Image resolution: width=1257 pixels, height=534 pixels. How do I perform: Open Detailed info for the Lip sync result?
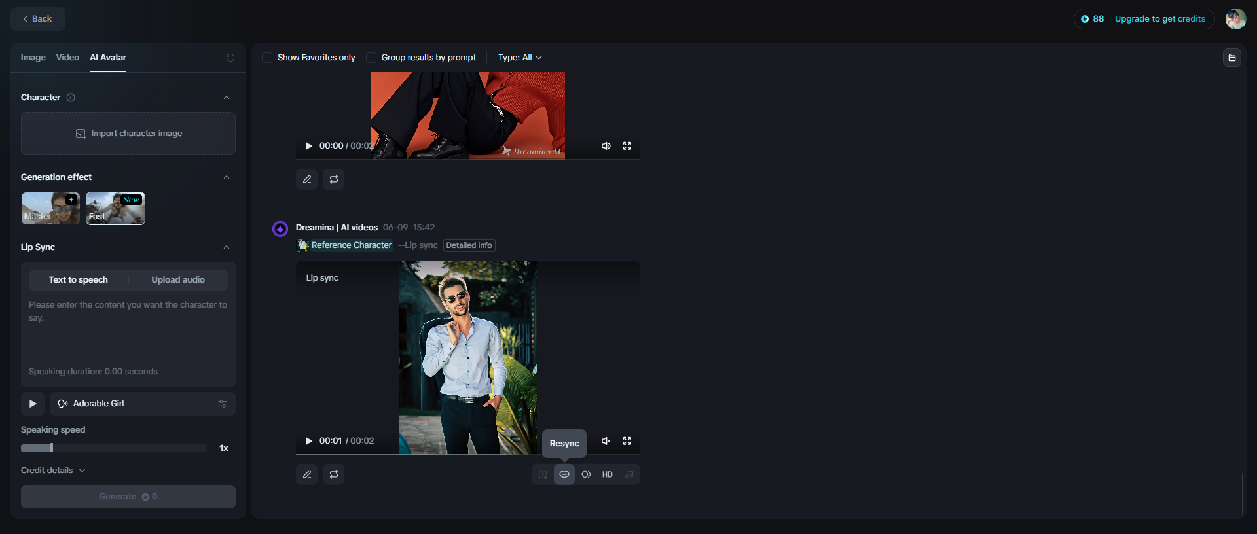(469, 245)
